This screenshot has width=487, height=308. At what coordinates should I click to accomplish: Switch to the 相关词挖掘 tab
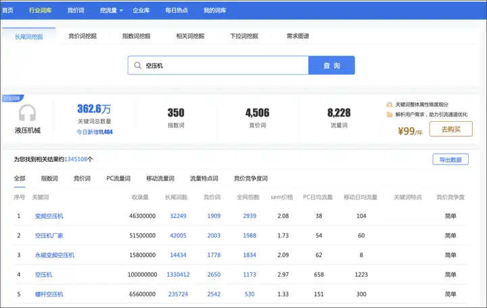(190, 36)
